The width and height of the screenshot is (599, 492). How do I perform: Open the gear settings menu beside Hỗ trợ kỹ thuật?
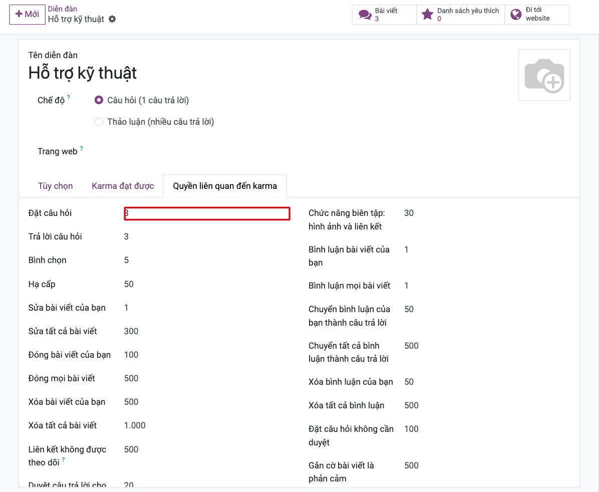click(112, 19)
